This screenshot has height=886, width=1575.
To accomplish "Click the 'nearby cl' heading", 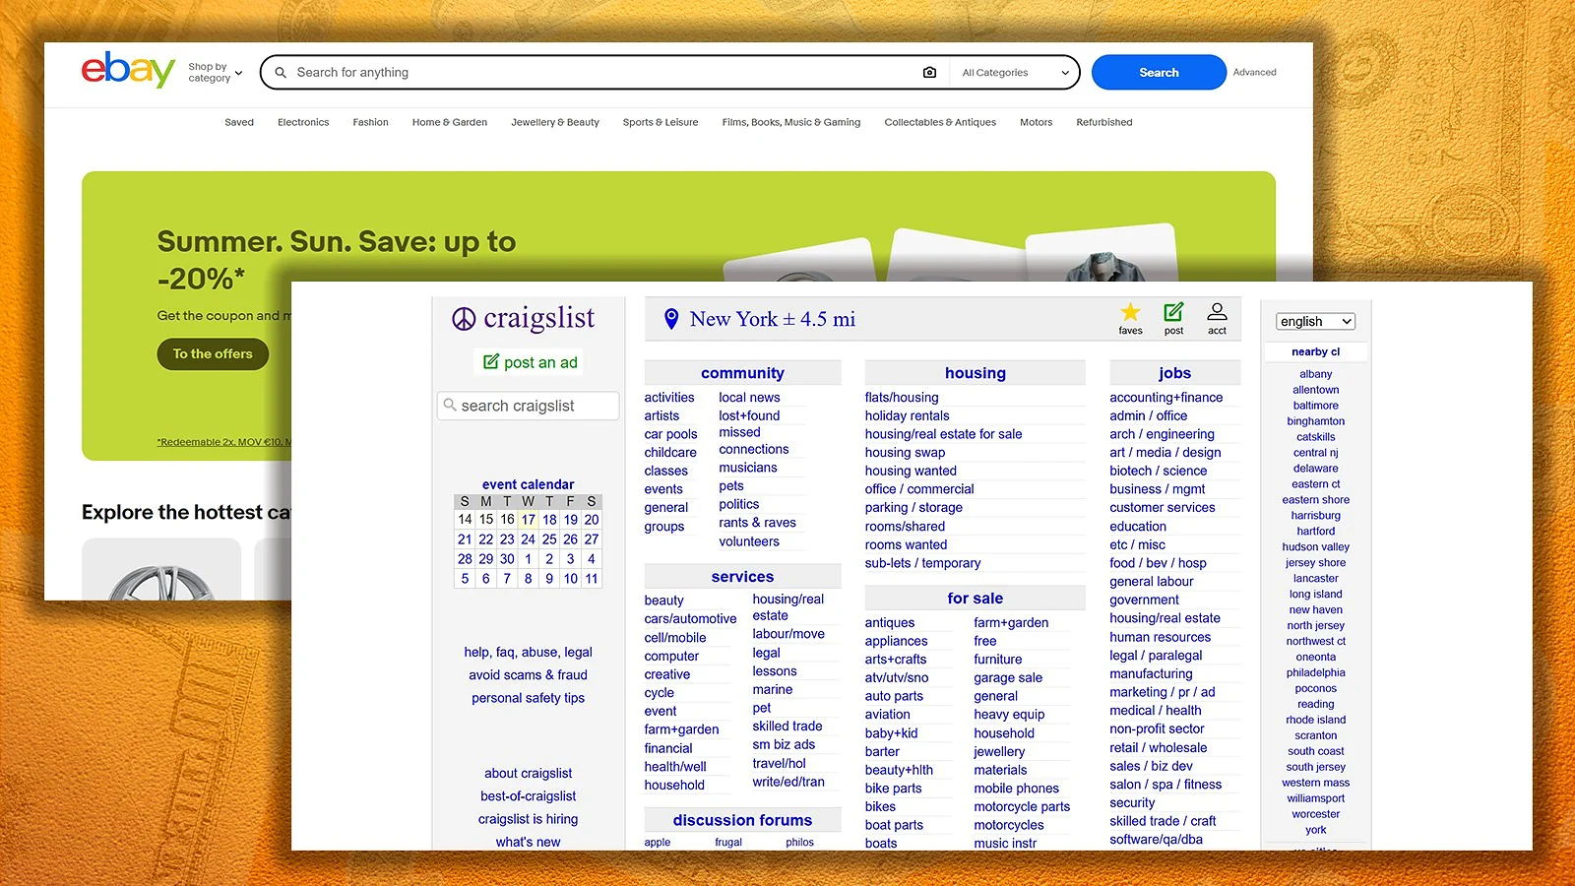I will pyautogui.click(x=1315, y=351).
